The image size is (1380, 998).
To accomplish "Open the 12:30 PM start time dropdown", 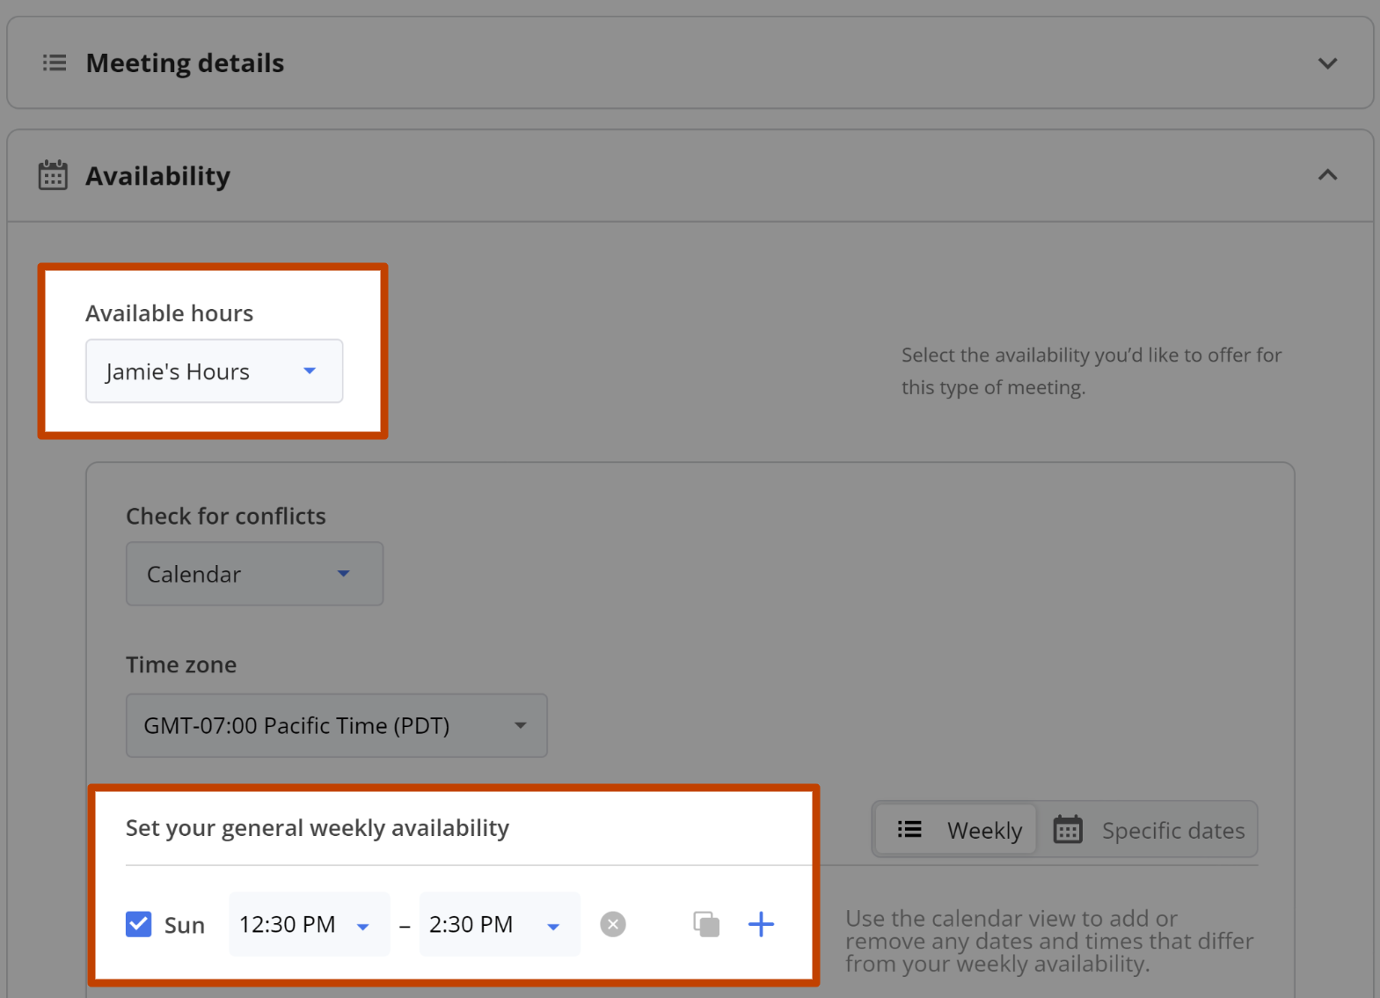I will point(309,924).
